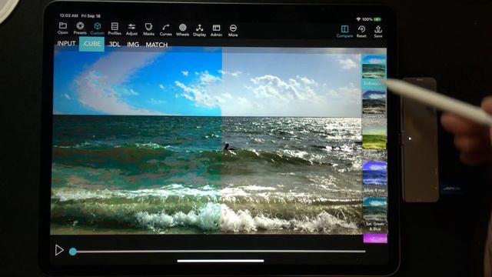Tap the Open folder icon
The height and width of the screenshot is (277, 492).
[63, 28]
